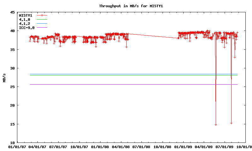Viewport: 252px width, 151px height.
Task: Click the ICC-9.0 legend line sample
Action: (42, 28)
